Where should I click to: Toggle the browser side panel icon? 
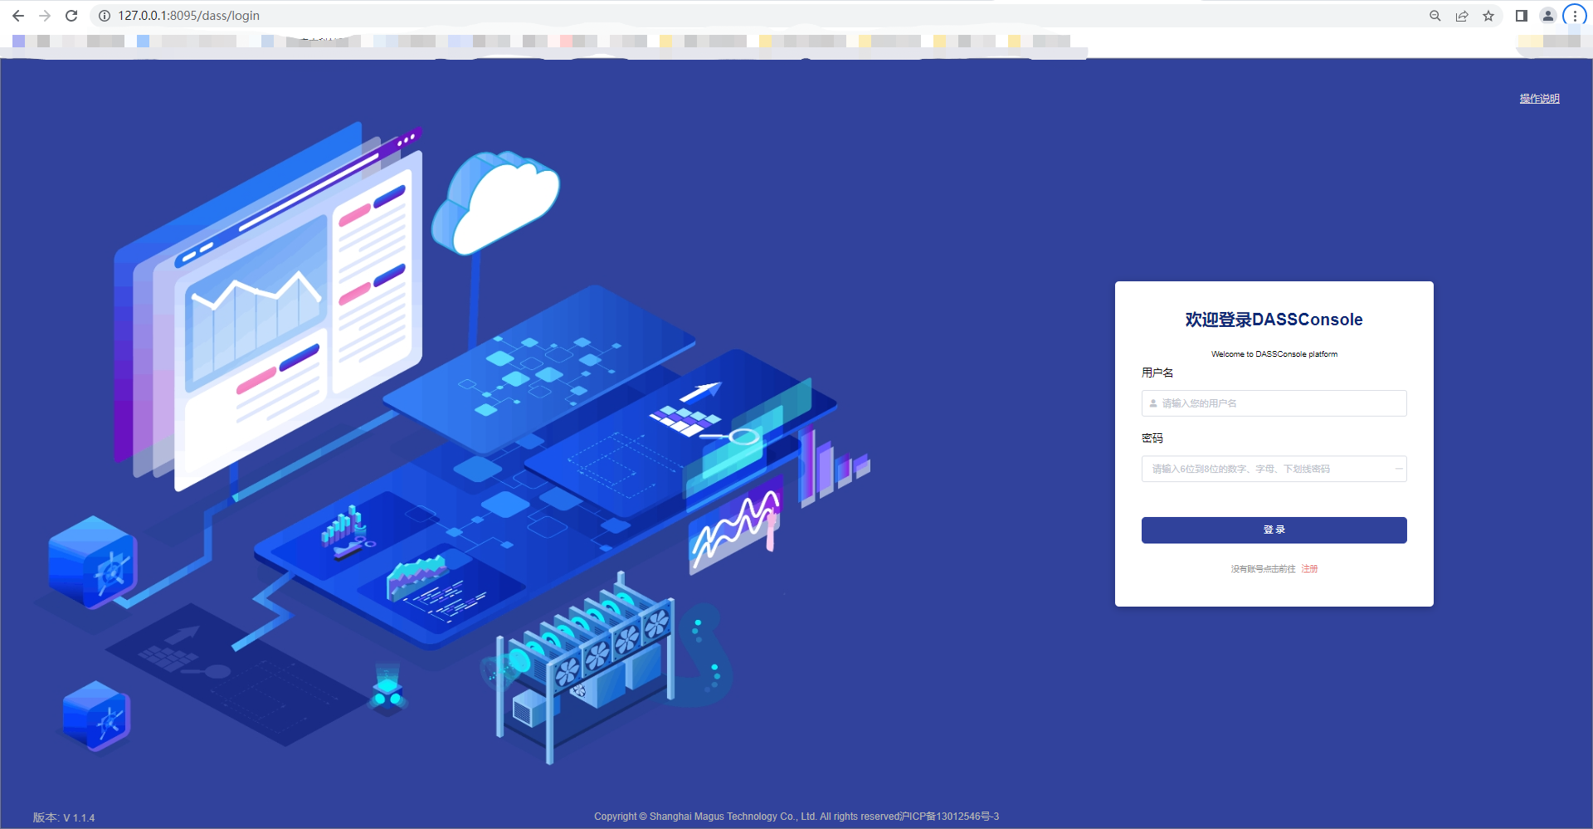1522,16
